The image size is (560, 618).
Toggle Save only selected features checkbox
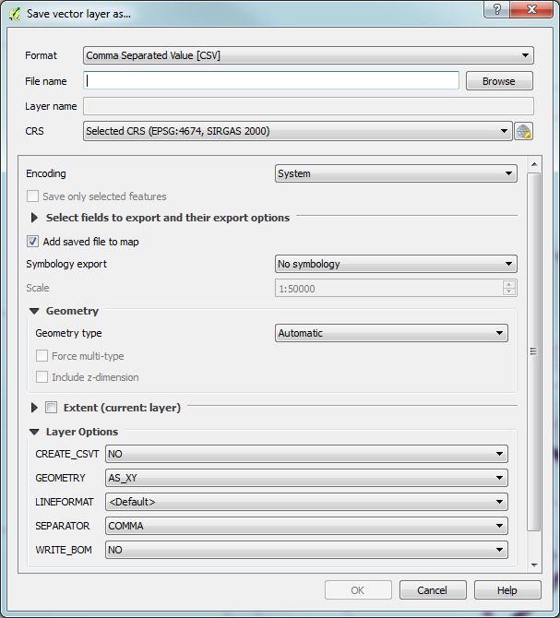[32, 196]
